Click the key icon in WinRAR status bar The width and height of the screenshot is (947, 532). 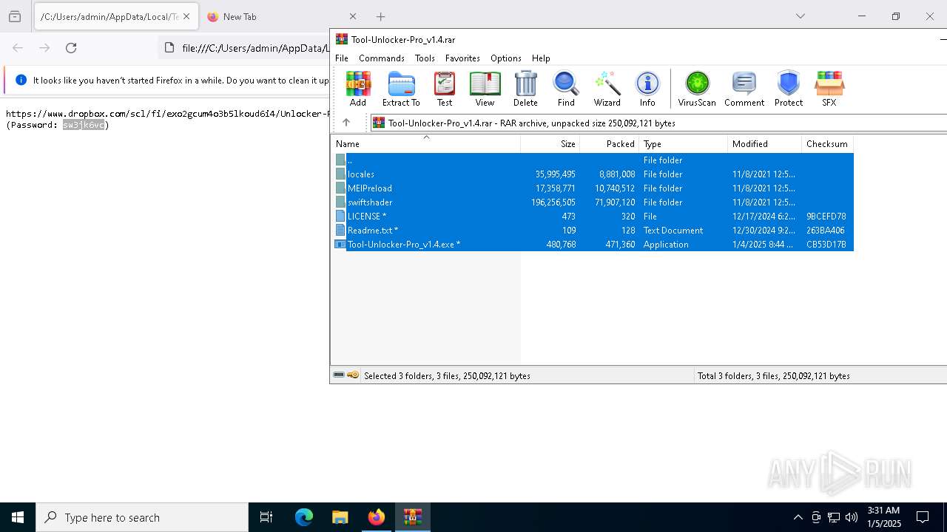click(x=353, y=375)
